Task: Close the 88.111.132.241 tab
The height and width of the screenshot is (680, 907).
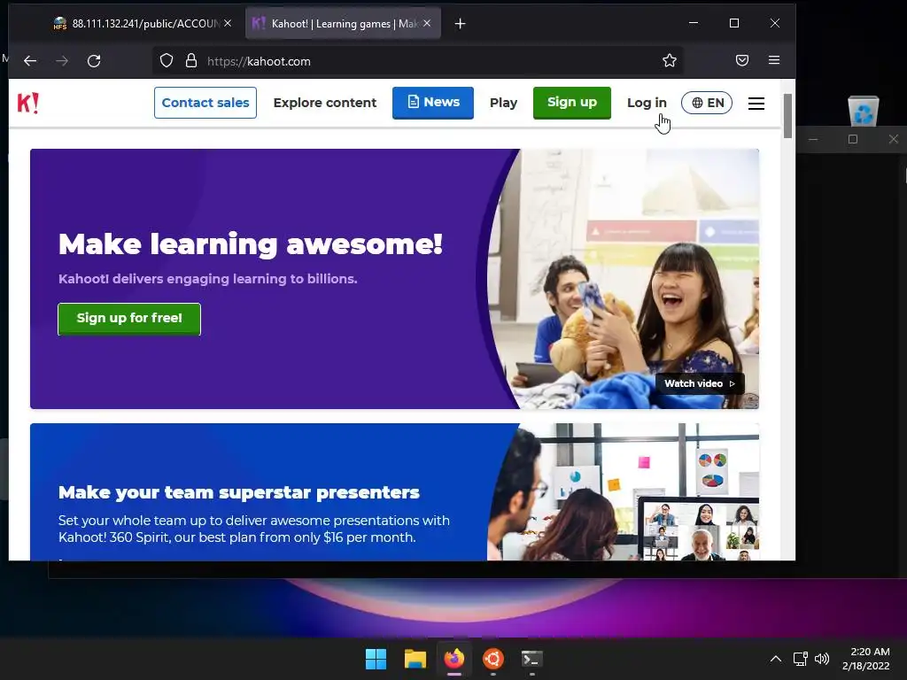Action: click(228, 23)
